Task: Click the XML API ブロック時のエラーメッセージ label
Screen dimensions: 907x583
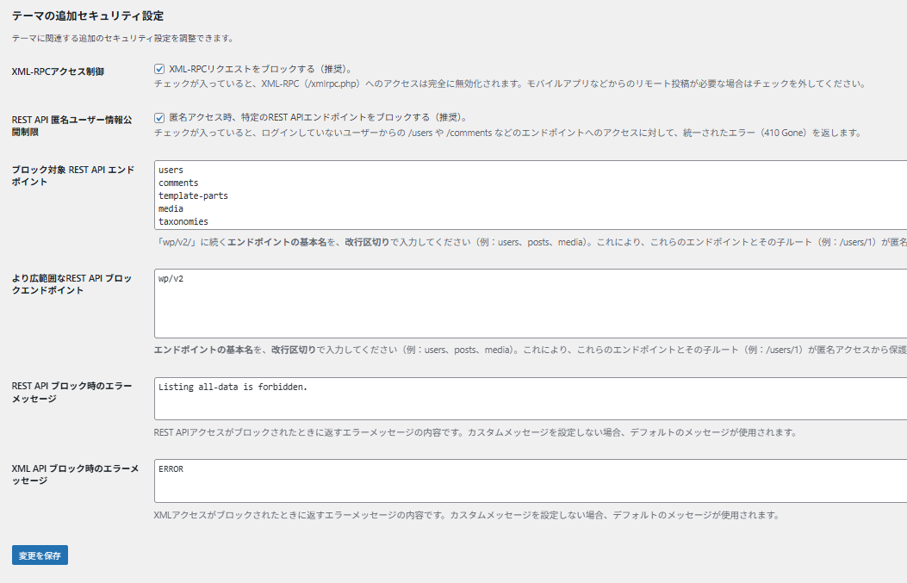Action: point(74,474)
